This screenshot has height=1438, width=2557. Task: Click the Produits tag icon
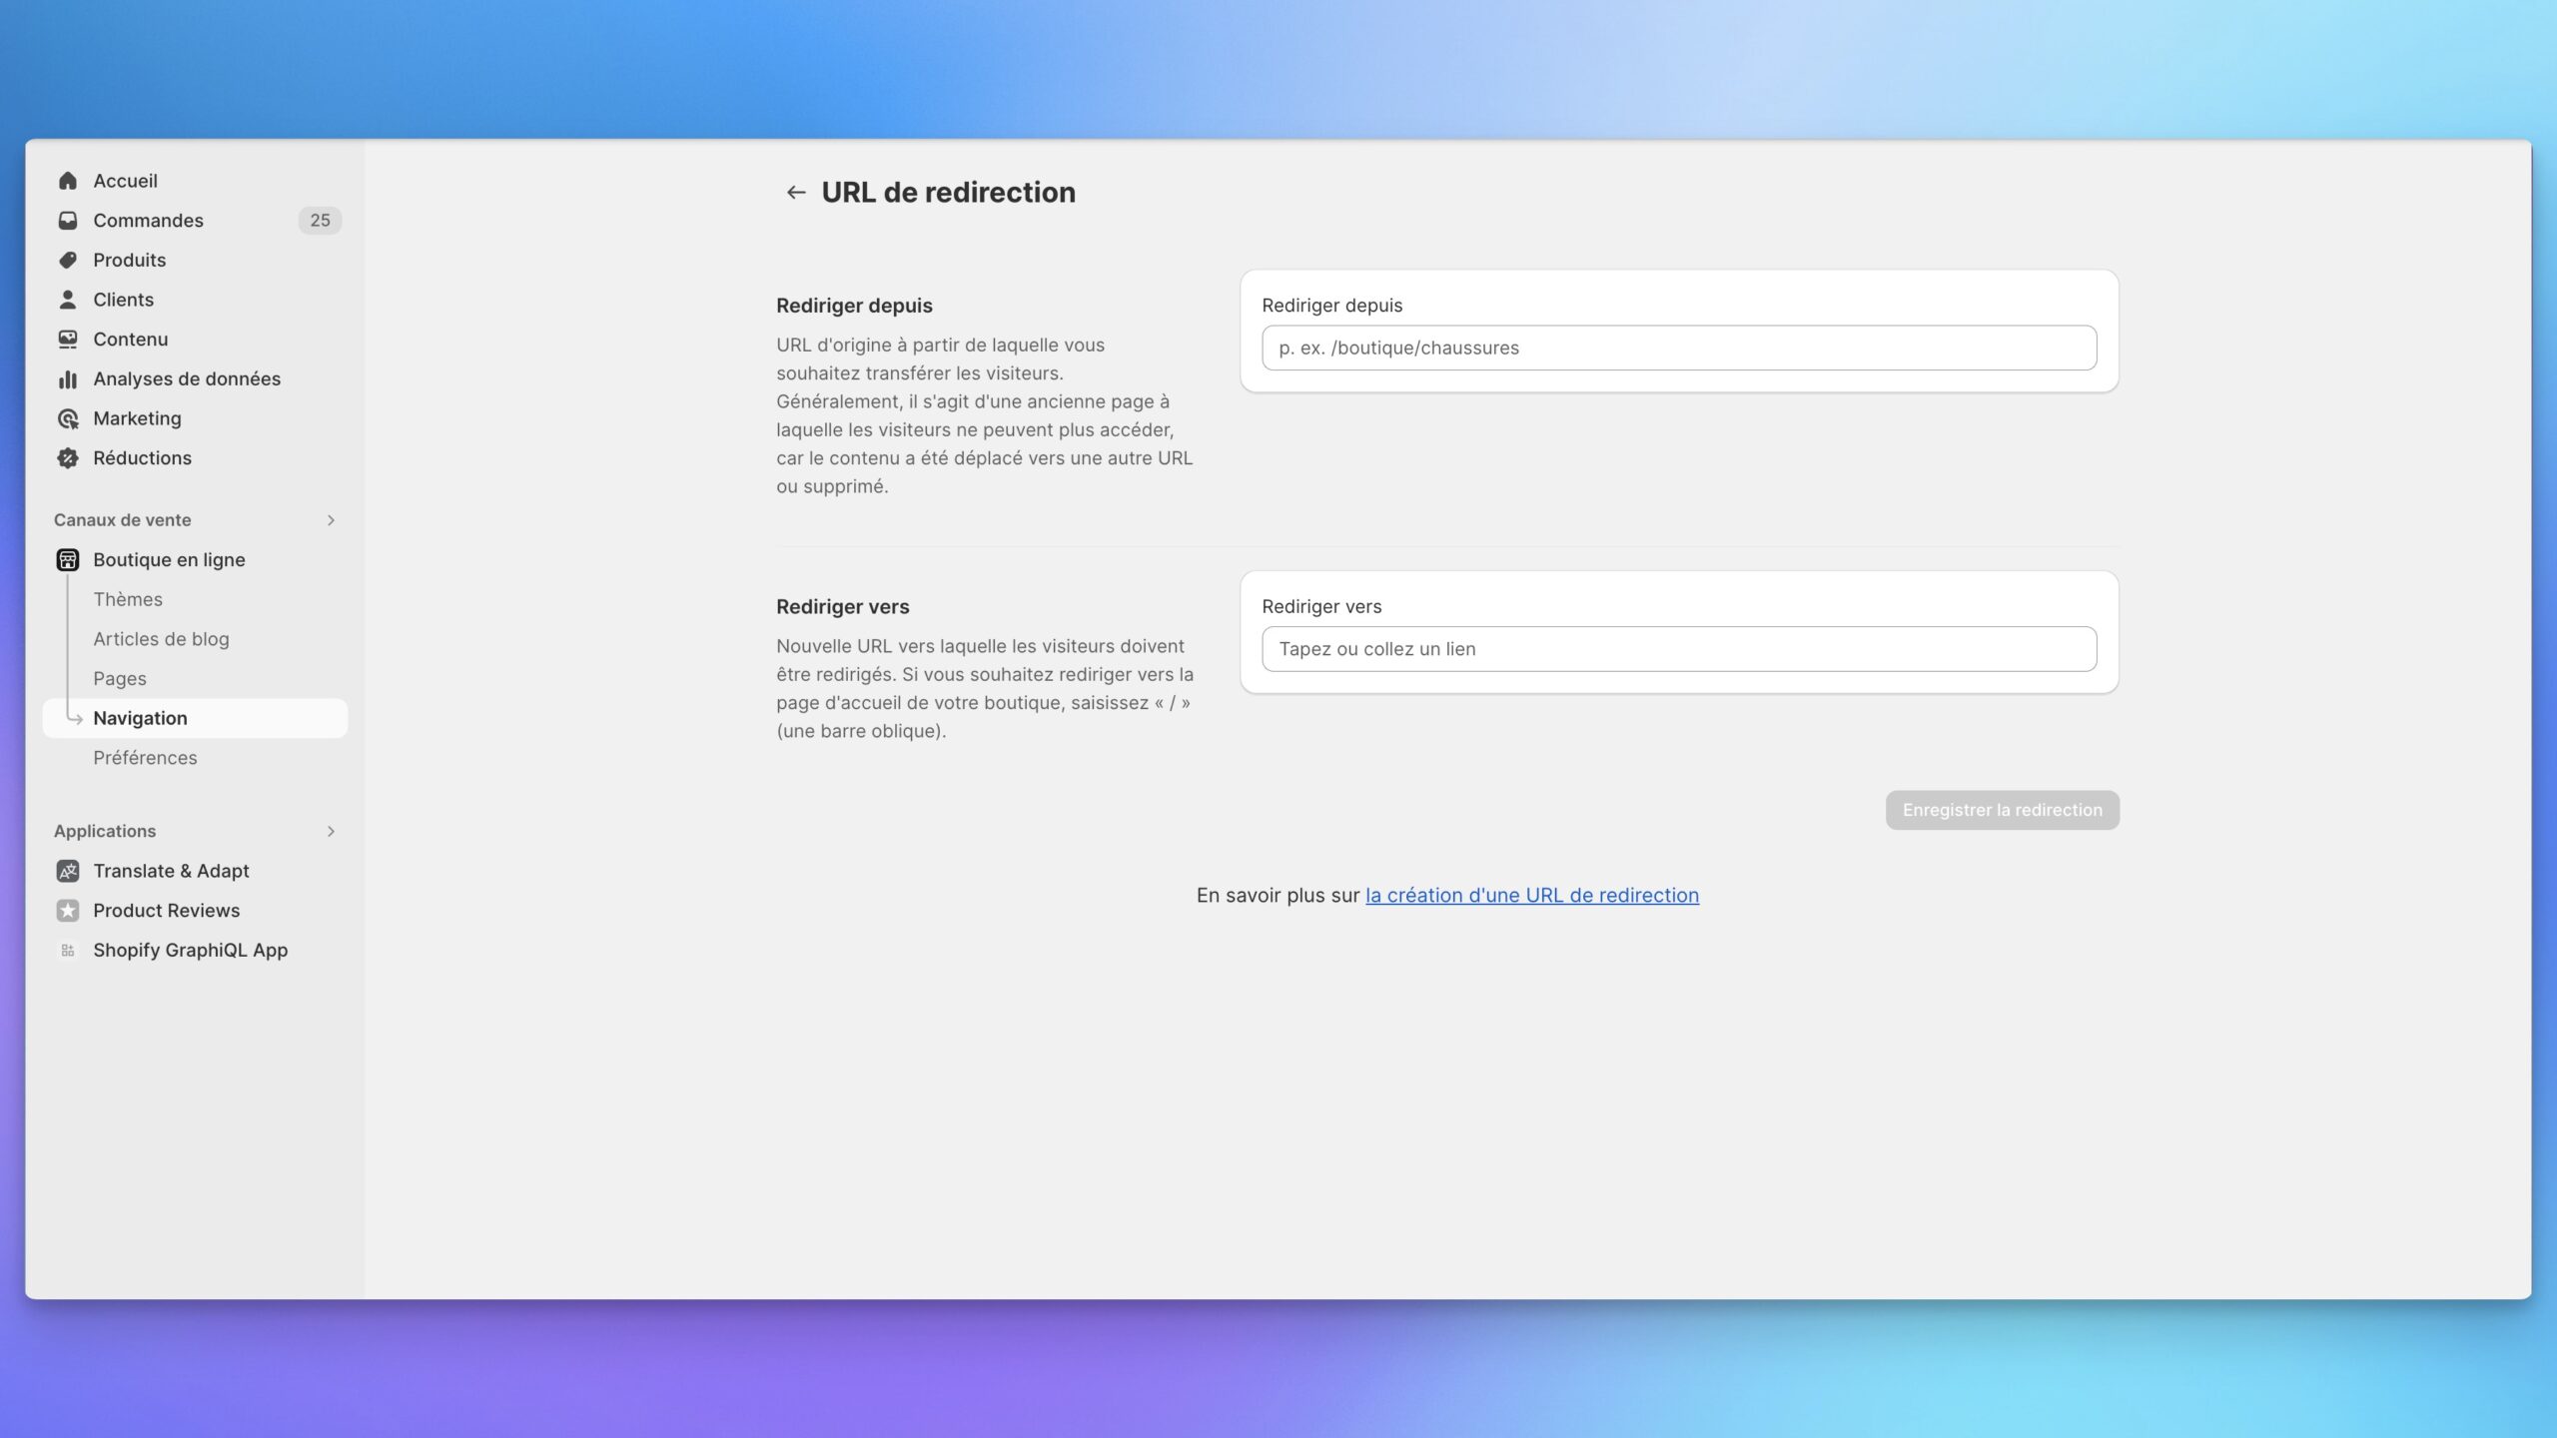(x=68, y=260)
